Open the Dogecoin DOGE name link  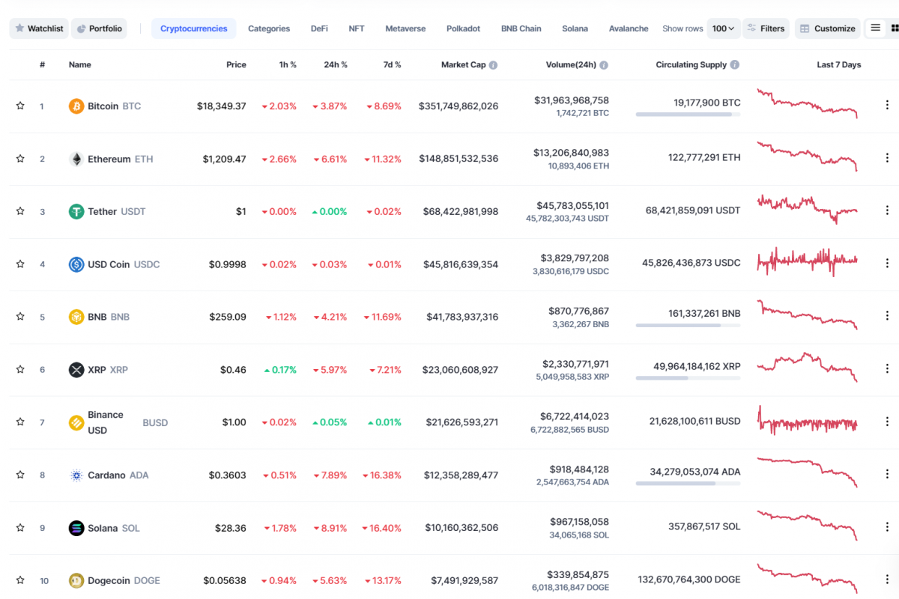tap(124, 580)
